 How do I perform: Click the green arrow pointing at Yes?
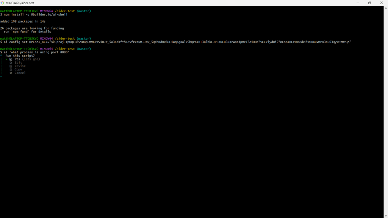[6, 59]
